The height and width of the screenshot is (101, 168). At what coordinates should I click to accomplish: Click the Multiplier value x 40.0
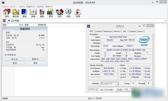click(x=109, y=71)
